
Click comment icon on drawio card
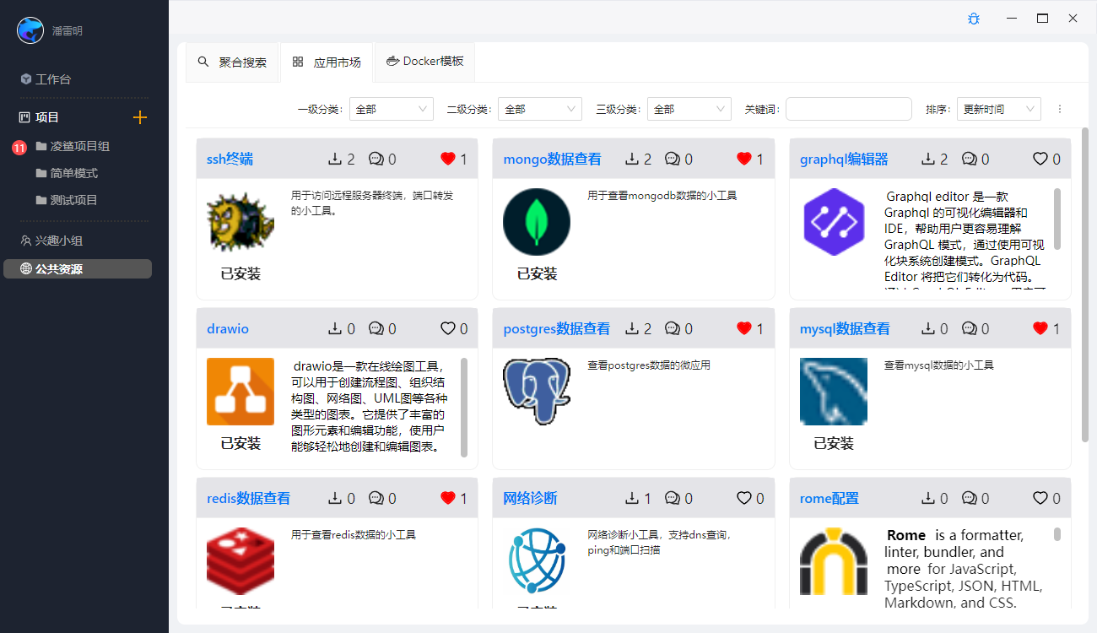point(376,328)
